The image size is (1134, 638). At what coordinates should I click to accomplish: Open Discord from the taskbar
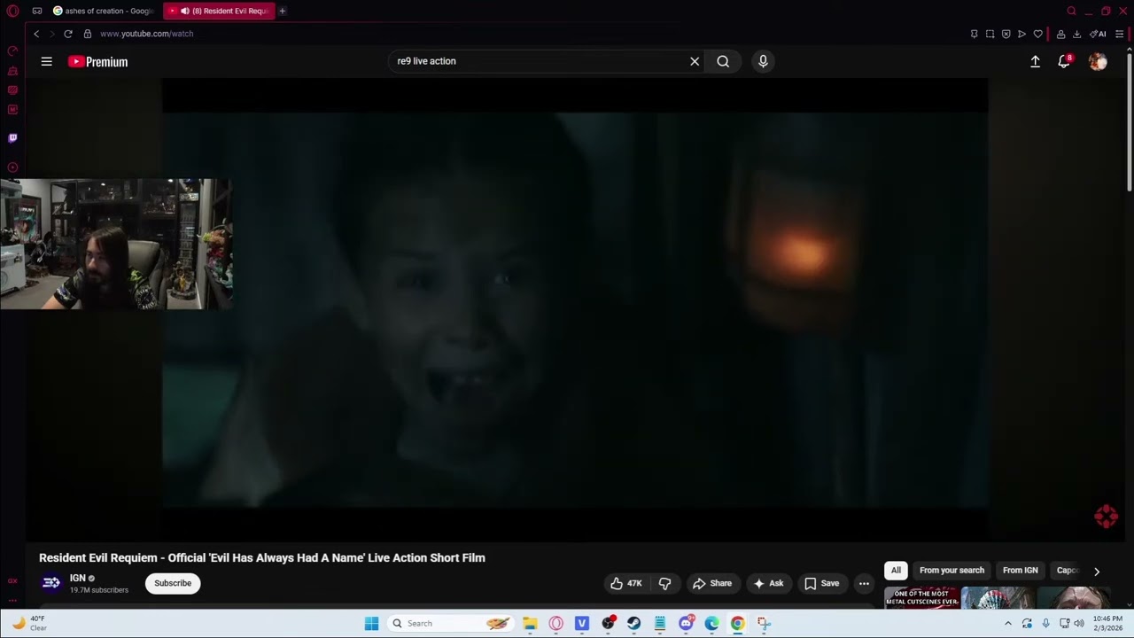[x=686, y=623]
